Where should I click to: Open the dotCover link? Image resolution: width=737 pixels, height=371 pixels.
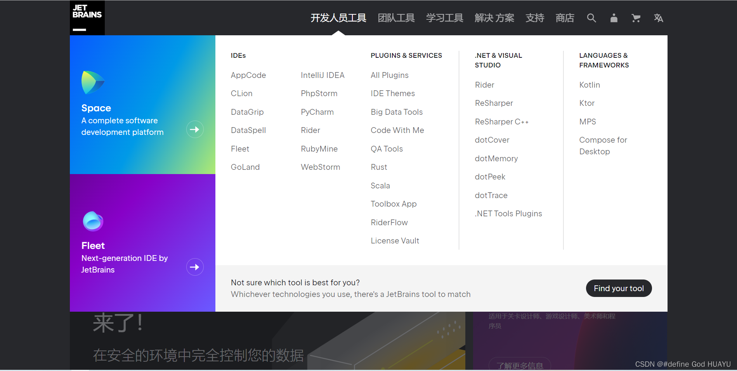click(492, 140)
